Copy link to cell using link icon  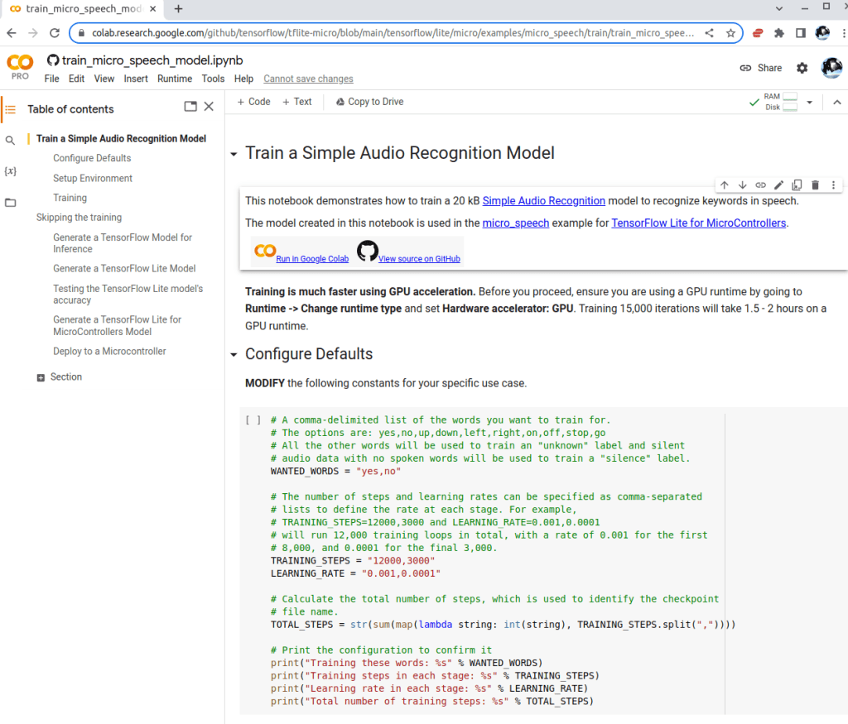(x=760, y=185)
